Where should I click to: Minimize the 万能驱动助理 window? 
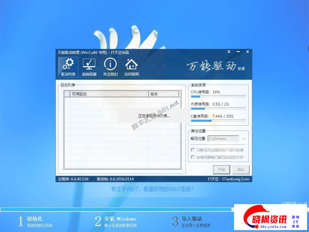239,51
